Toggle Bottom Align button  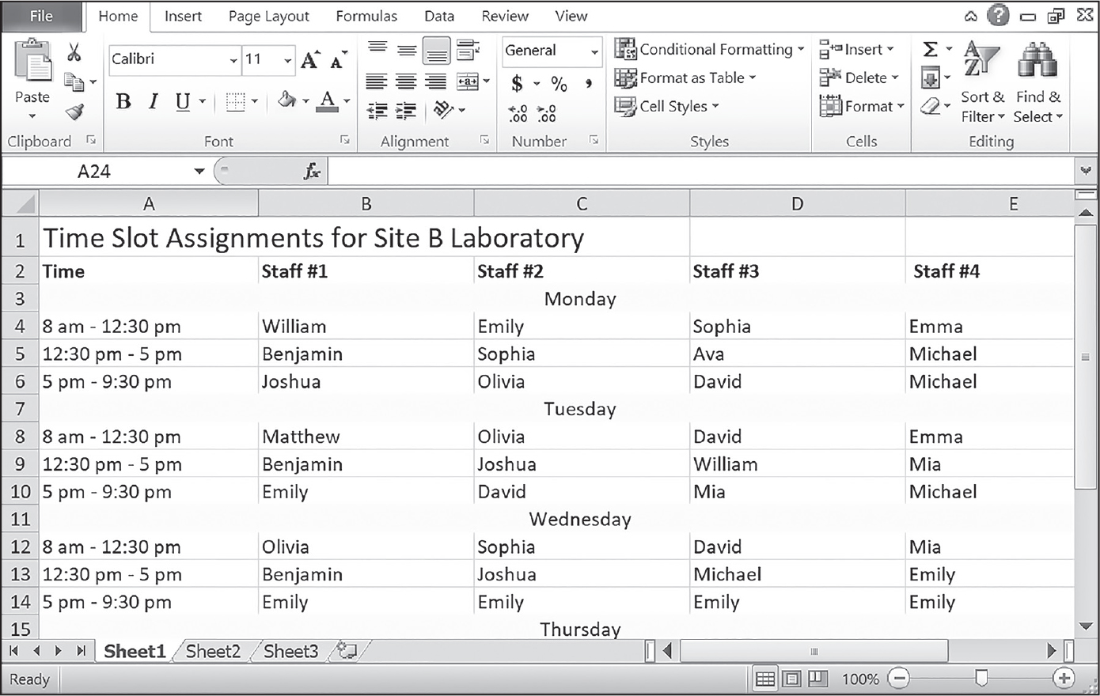[x=436, y=51]
